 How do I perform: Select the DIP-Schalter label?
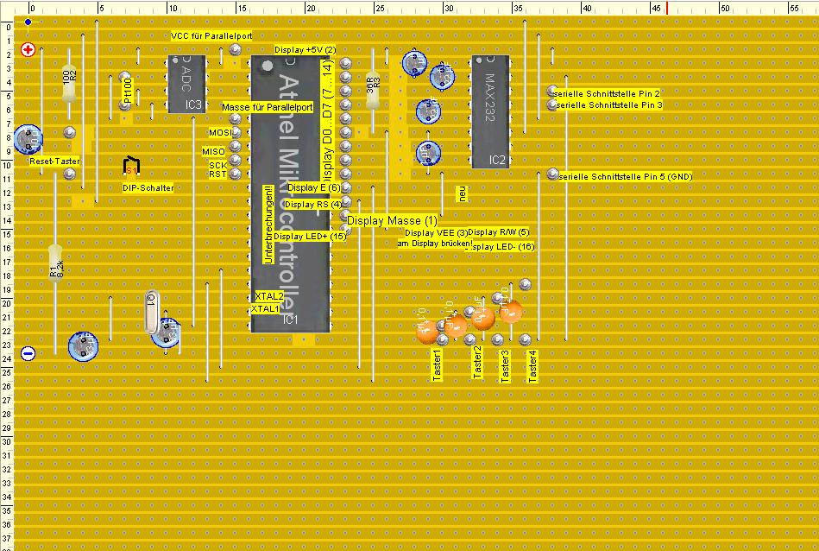pos(148,187)
